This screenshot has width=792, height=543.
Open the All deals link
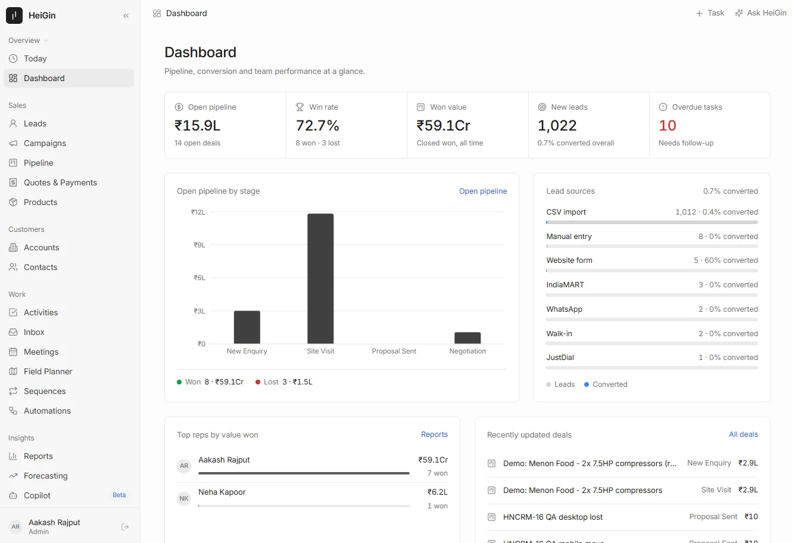743,435
